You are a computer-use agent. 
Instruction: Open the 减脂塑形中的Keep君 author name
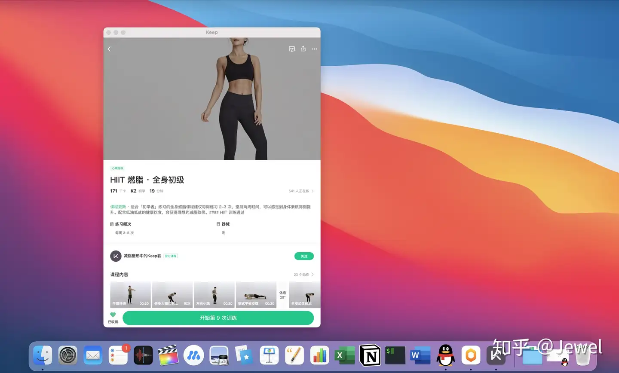pyautogui.click(x=142, y=256)
